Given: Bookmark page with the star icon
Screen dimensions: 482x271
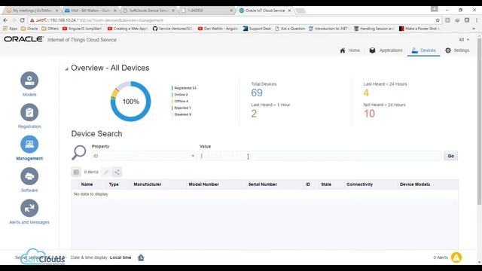Looking at the screenshot, I should (x=438, y=20).
